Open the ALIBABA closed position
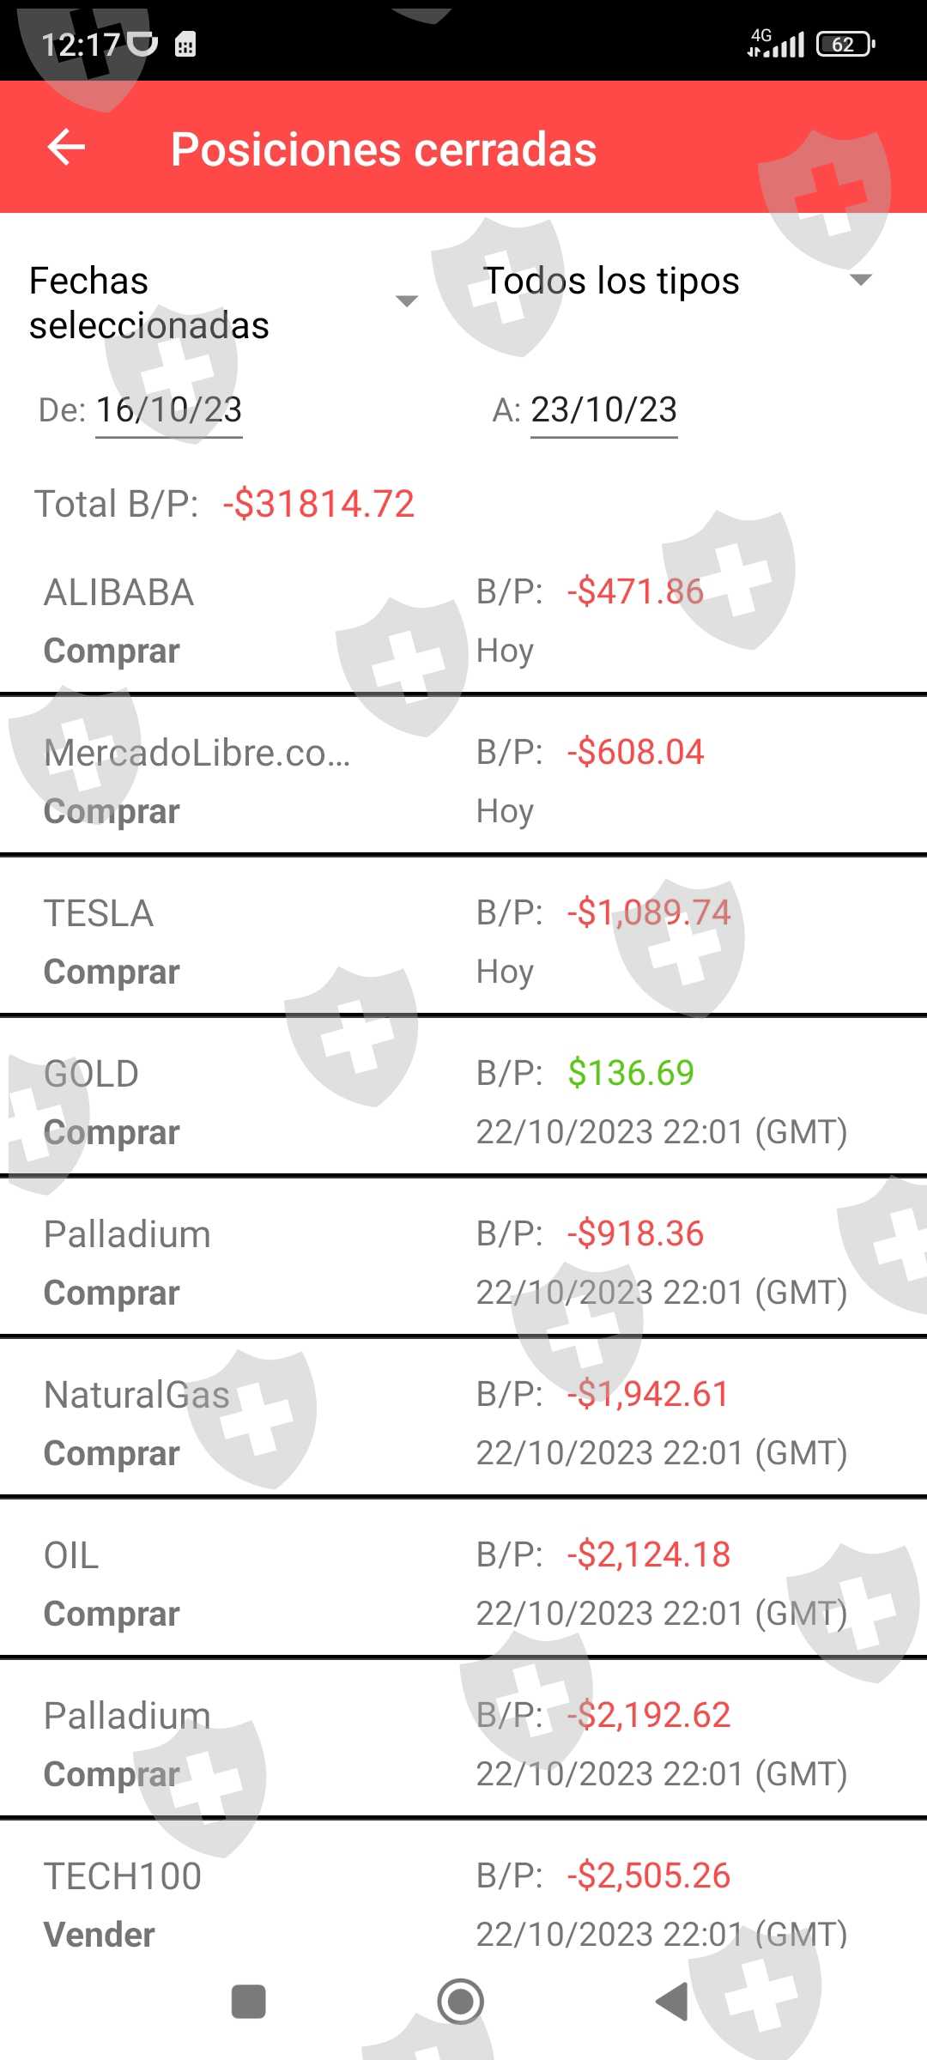Viewport: 927px width, 2060px height. pos(463,621)
